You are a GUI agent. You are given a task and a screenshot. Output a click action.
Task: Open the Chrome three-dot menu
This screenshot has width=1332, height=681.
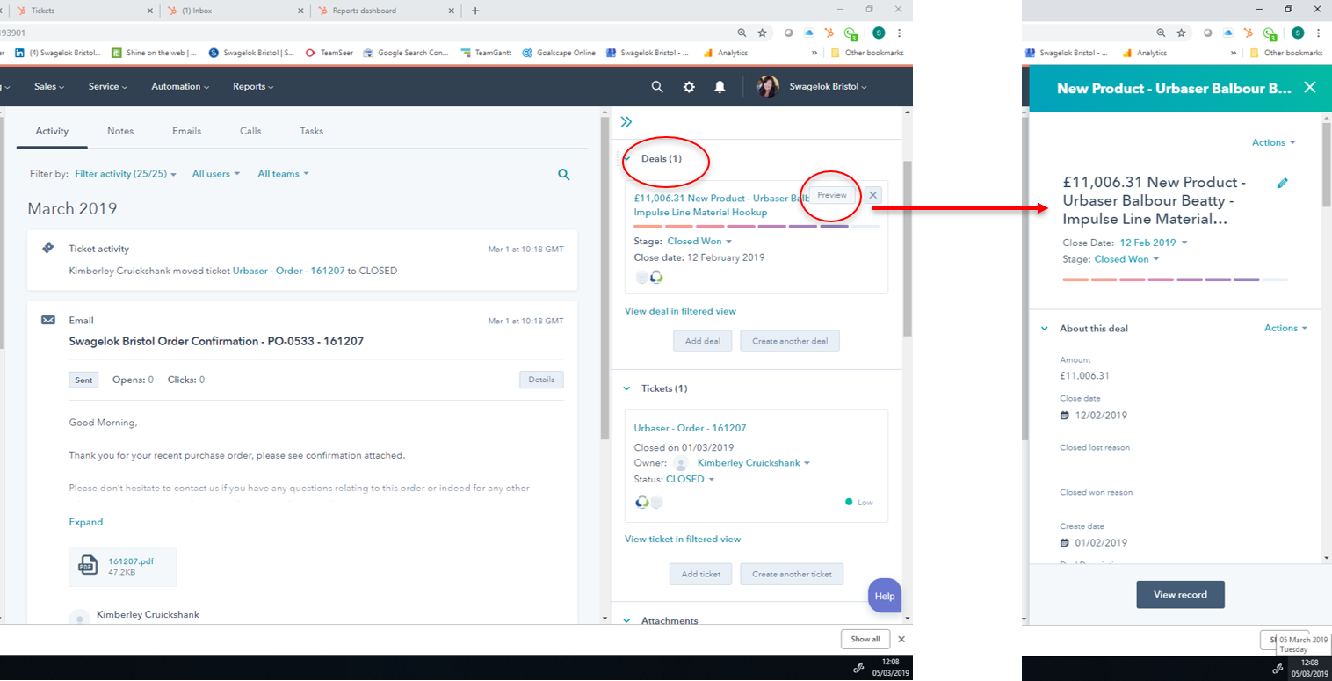899,33
